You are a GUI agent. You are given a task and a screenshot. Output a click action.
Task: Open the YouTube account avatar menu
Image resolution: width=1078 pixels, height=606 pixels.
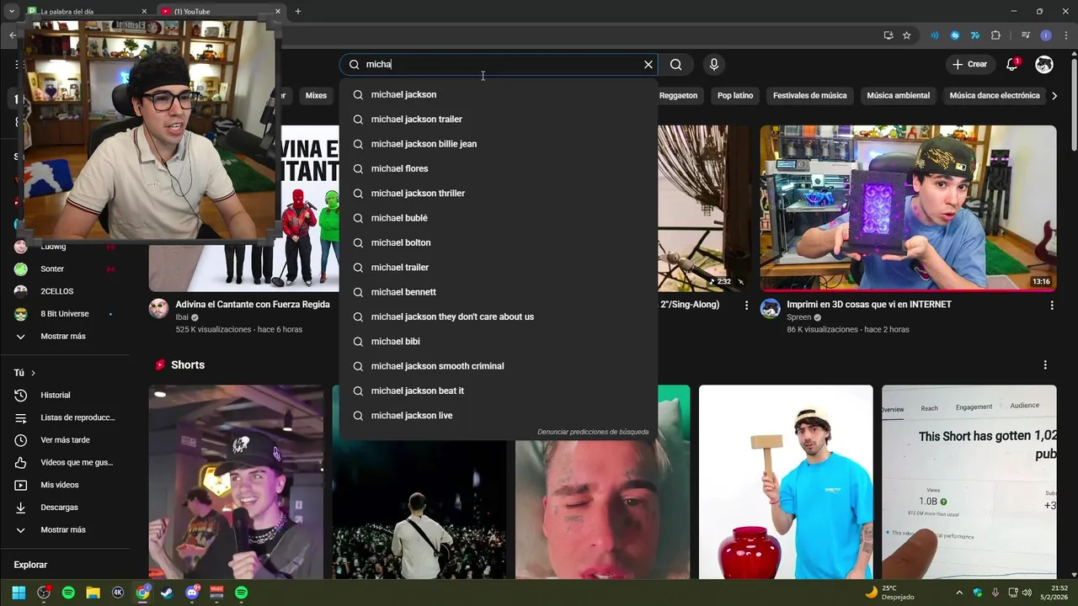(1044, 65)
